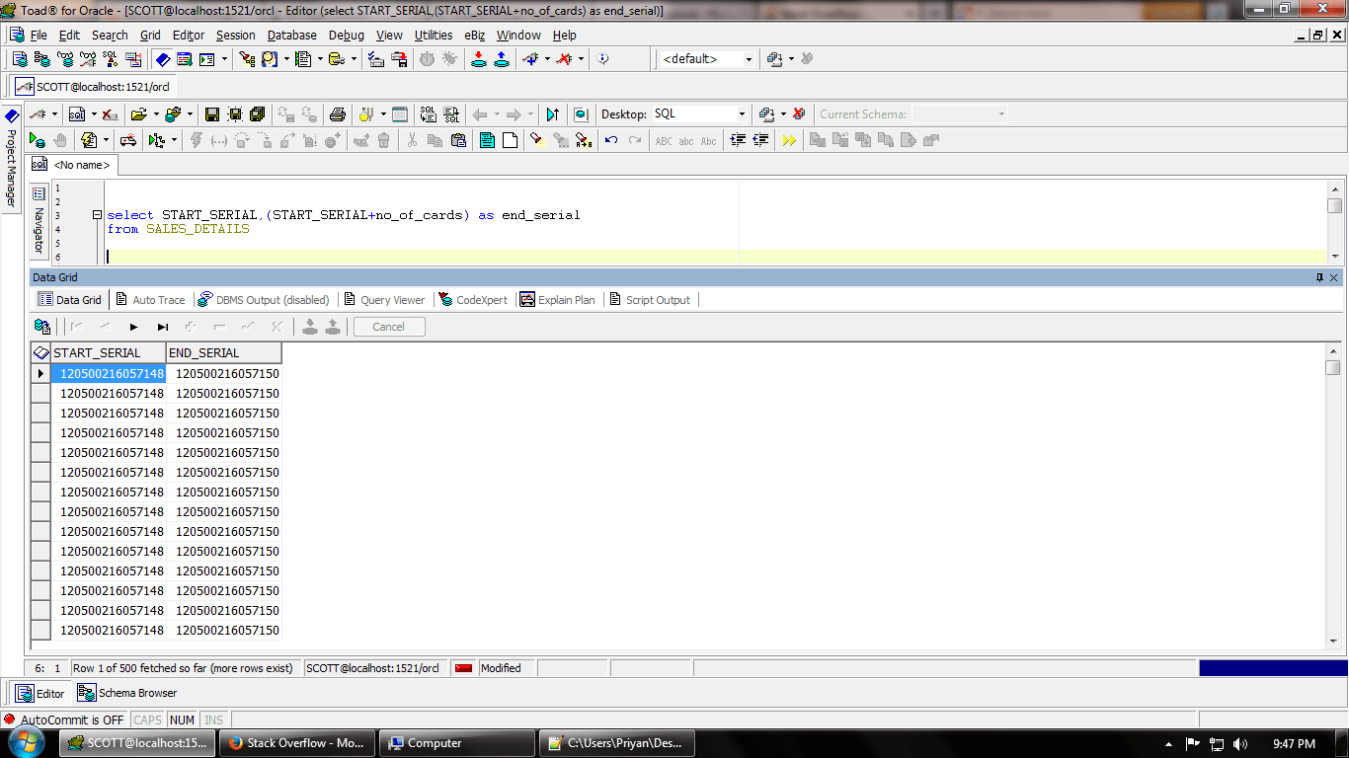This screenshot has width=1349, height=758.
Task: Click the Find flashlight icon
Action: tap(535, 140)
